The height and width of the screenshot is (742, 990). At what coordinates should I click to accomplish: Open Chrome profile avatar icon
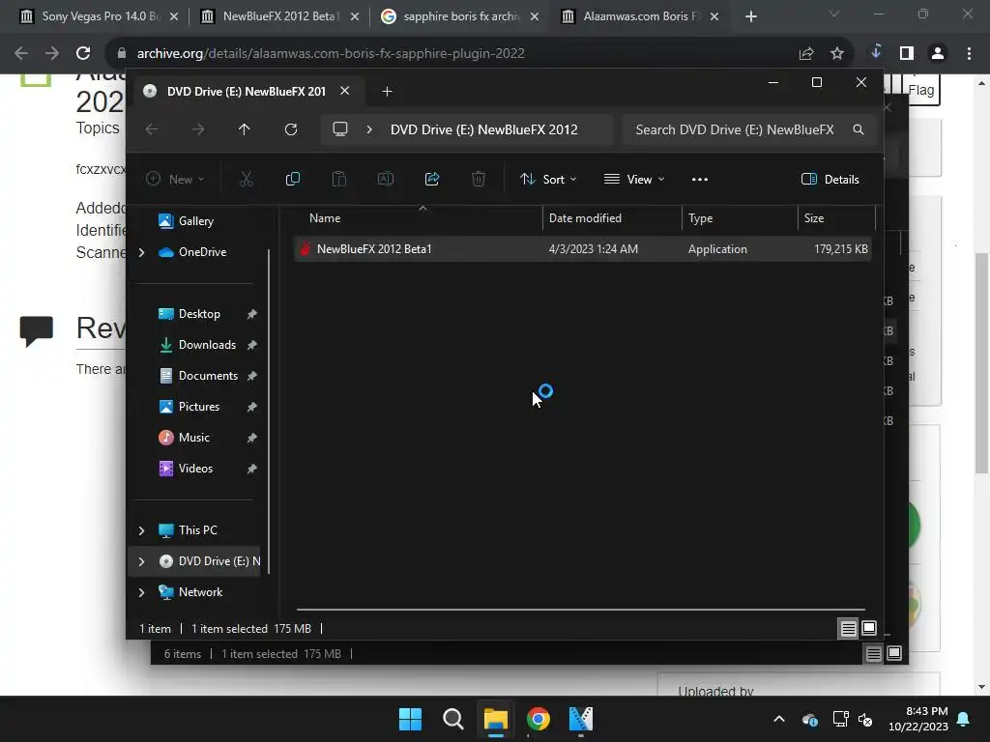(938, 53)
